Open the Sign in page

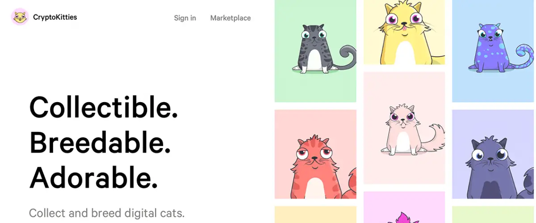(x=185, y=18)
